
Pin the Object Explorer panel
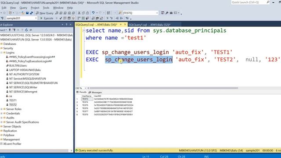[x=66, y=25]
